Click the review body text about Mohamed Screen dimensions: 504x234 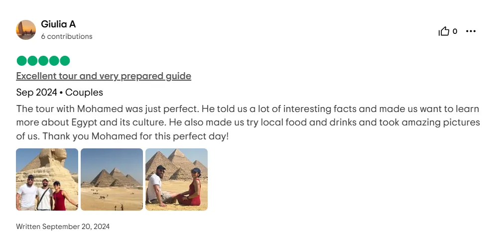[248, 122]
